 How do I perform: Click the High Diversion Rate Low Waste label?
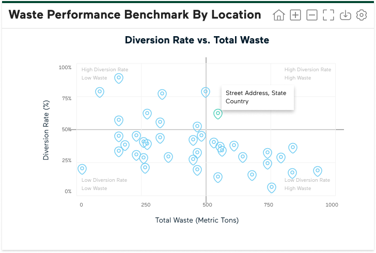(x=105, y=74)
